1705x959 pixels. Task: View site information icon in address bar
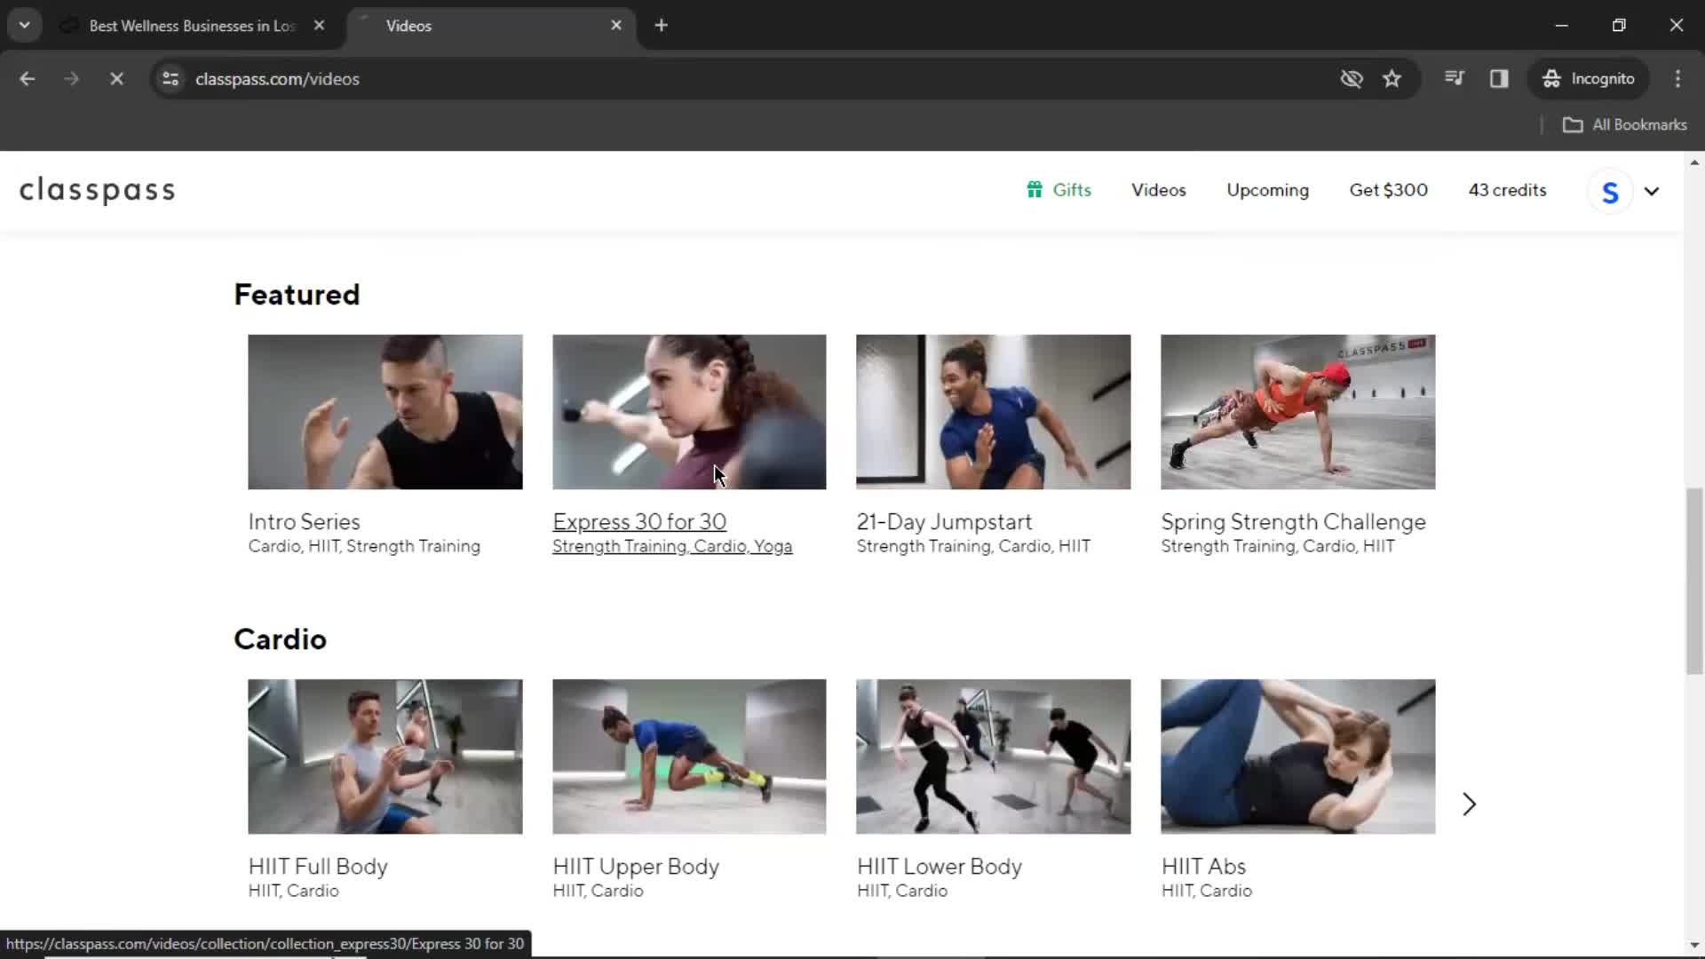170,79
